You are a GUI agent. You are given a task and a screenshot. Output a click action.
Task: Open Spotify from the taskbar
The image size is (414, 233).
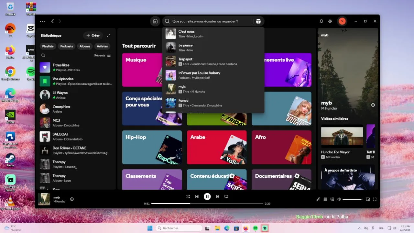[x=255, y=228]
